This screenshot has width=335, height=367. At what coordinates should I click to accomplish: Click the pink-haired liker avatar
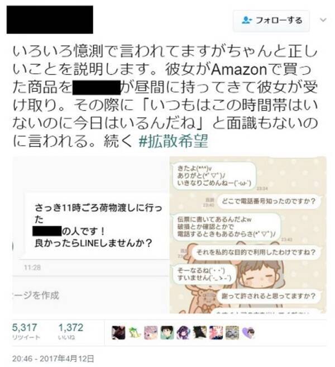pyautogui.click(x=151, y=332)
